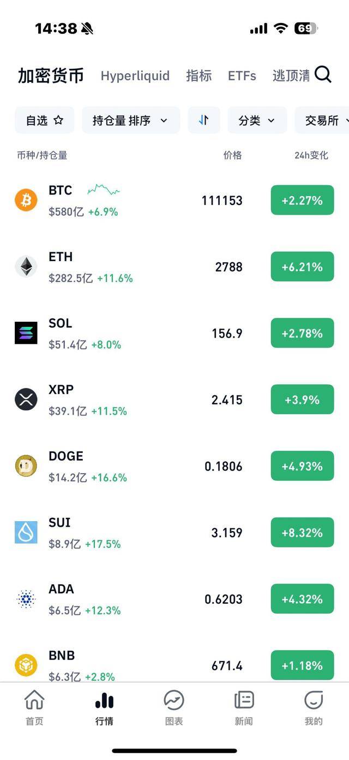Tap SUI's +8.32% green button
The width and height of the screenshot is (349, 760).
coord(302,532)
